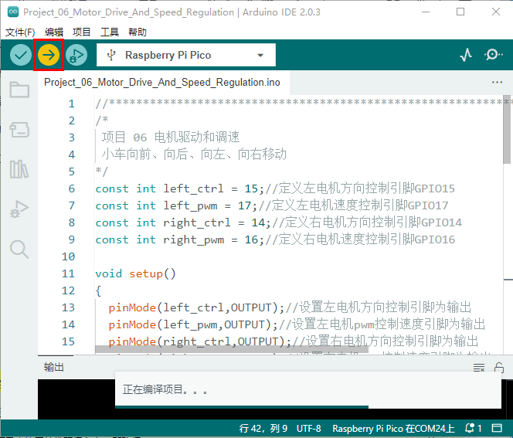Click right_ctrl declaration on line 8
Viewport: 513px width, 438px height.
pos(197,222)
